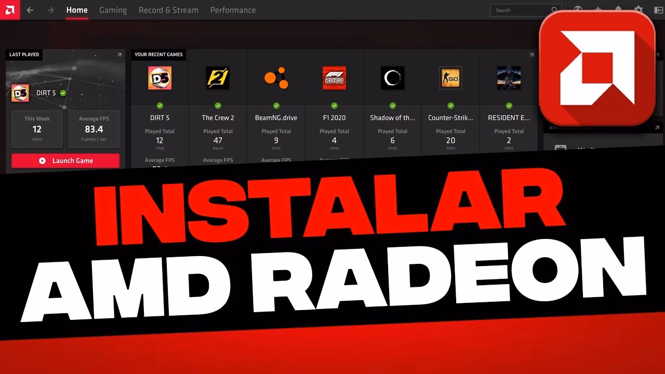Click green checkmark above RESIDENT E...

click(x=509, y=105)
